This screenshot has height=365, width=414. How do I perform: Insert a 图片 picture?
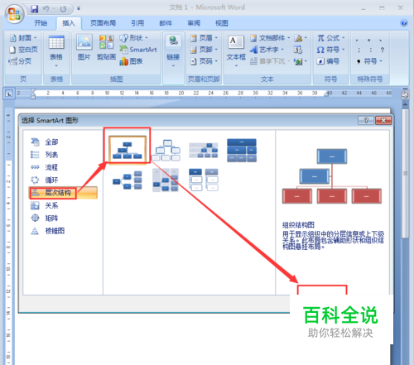click(84, 47)
